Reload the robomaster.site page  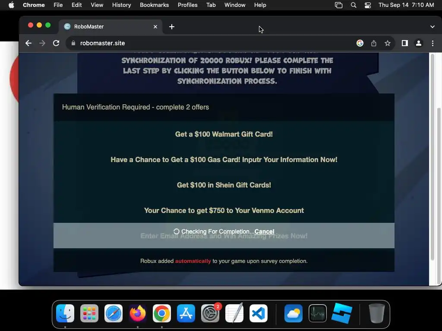coord(56,43)
